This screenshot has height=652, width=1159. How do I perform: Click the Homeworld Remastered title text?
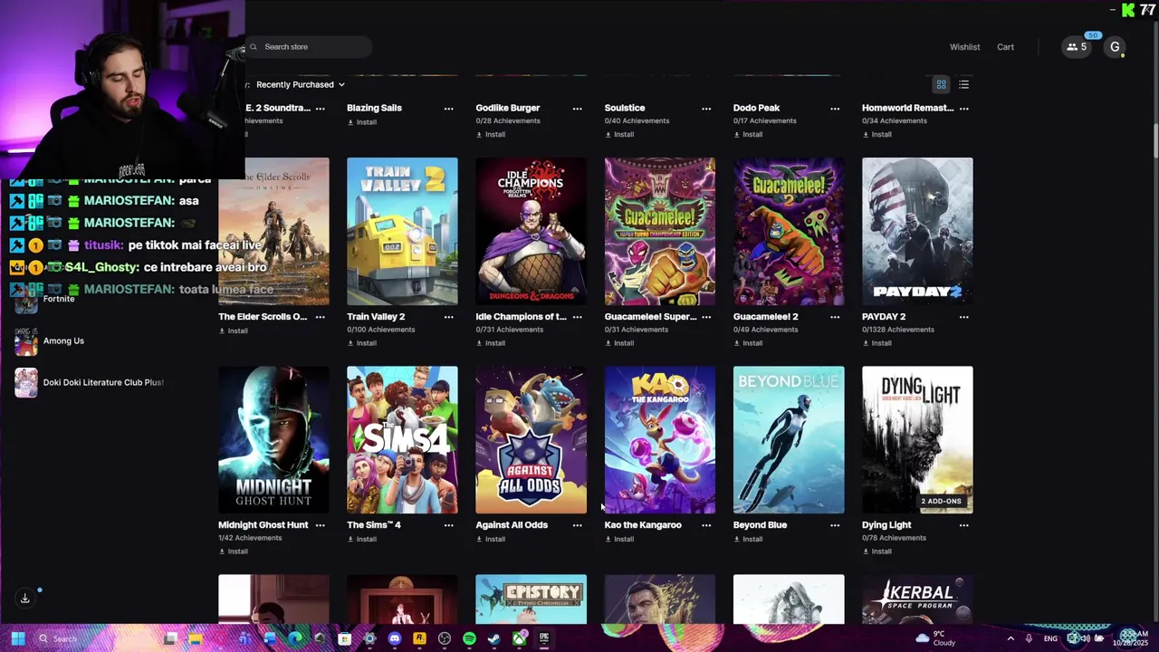907,108
